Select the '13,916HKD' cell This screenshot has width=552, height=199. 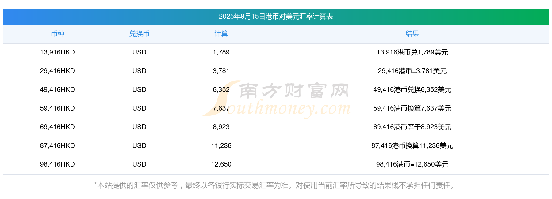coord(57,52)
